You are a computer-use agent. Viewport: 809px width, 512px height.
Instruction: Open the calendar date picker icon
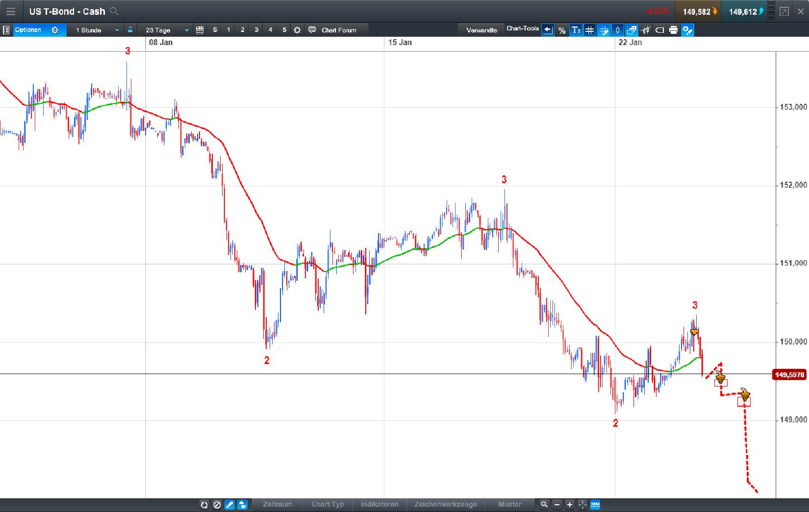pos(200,30)
